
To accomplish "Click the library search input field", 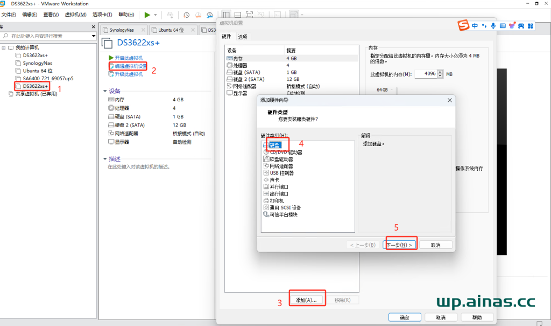I will [49, 36].
